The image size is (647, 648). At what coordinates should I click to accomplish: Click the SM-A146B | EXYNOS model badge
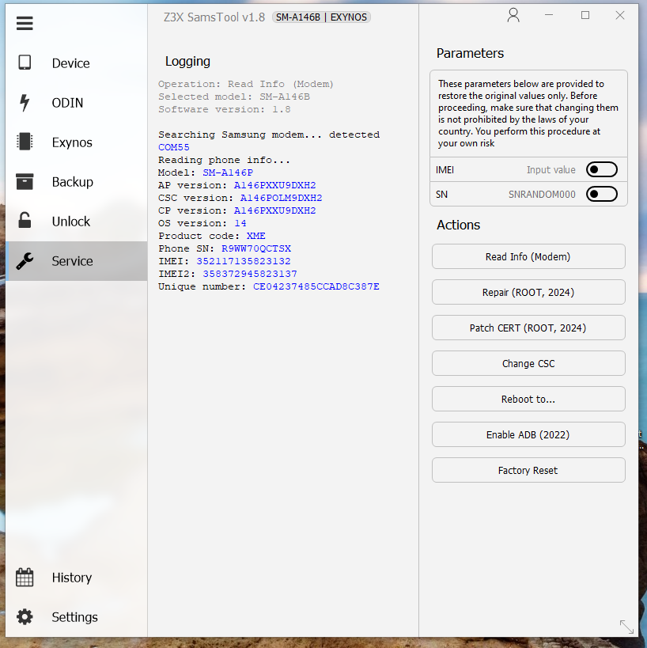click(x=321, y=17)
